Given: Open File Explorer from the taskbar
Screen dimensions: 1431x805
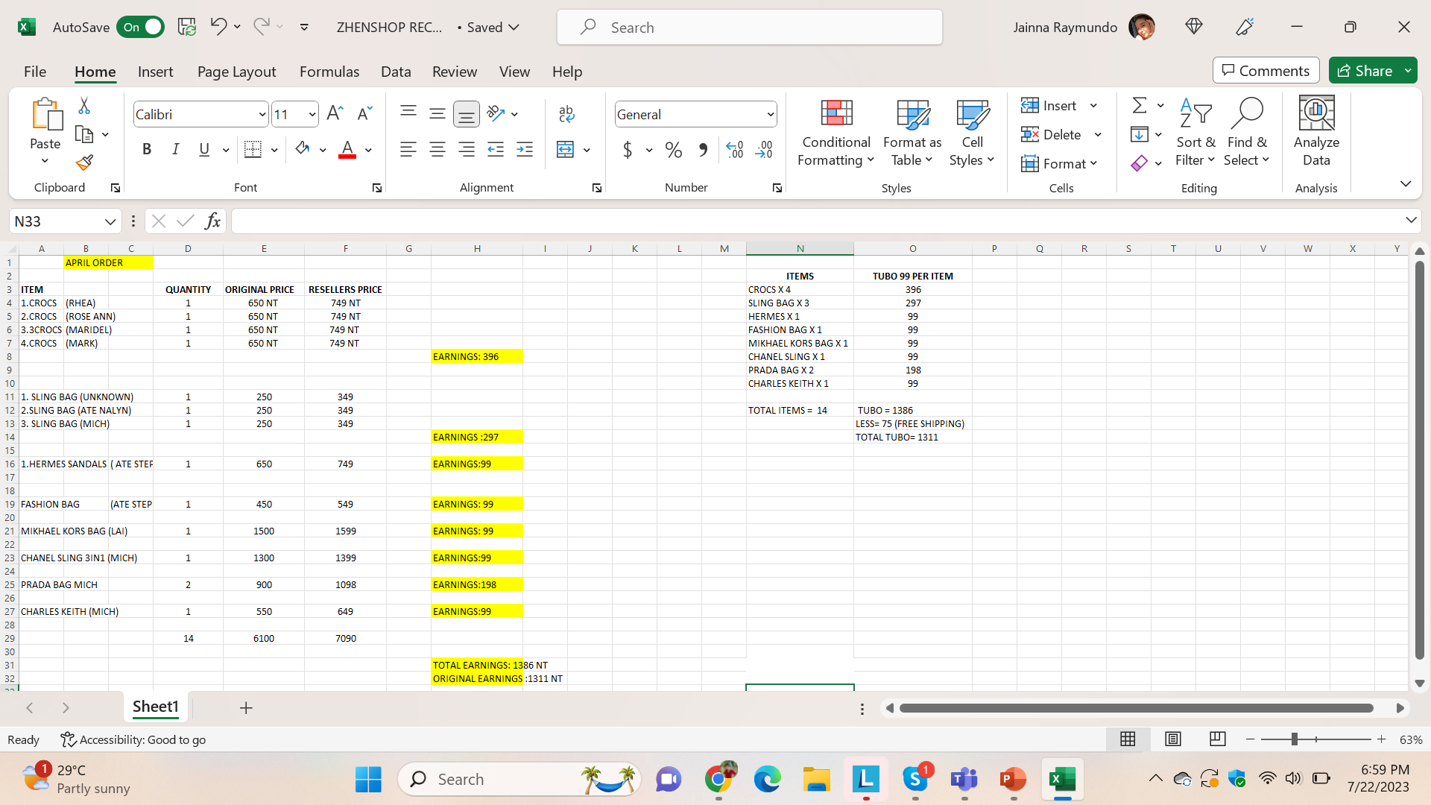Looking at the screenshot, I should [x=816, y=779].
